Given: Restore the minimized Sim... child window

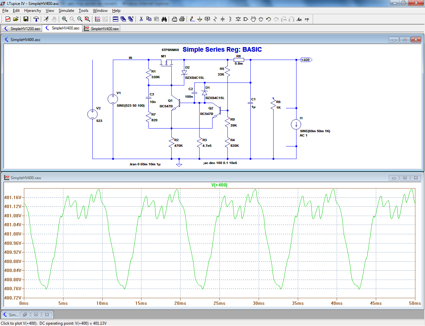Looking at the screenshot, I should click(x=25, y=315).
